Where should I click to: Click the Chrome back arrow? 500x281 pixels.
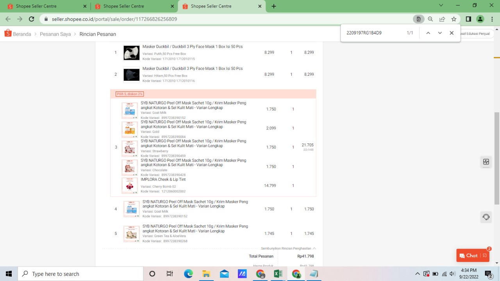tap(8, 19)
